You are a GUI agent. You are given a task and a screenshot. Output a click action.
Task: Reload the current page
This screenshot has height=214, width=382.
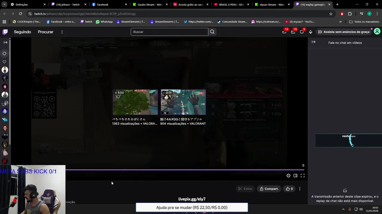click(x=20, y=14)
